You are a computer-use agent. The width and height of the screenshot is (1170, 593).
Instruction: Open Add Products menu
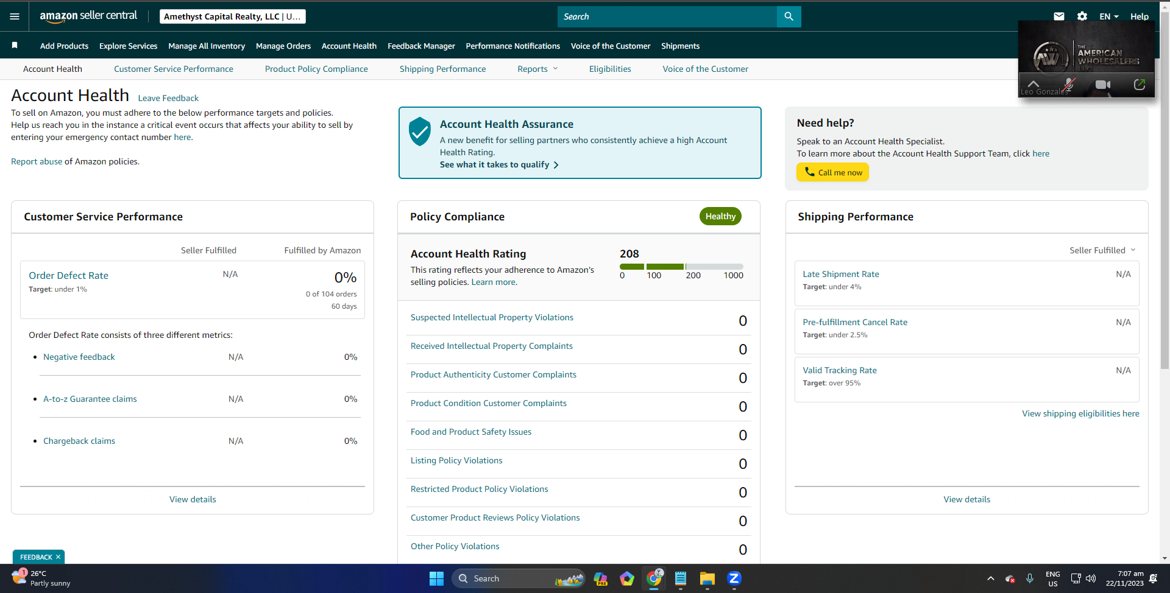coord(64,46)
